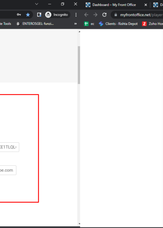Open Clients · Rishta Depot bookmark
Image resolution: width=163 pixels, height=228 pixels.
(118, 24)
